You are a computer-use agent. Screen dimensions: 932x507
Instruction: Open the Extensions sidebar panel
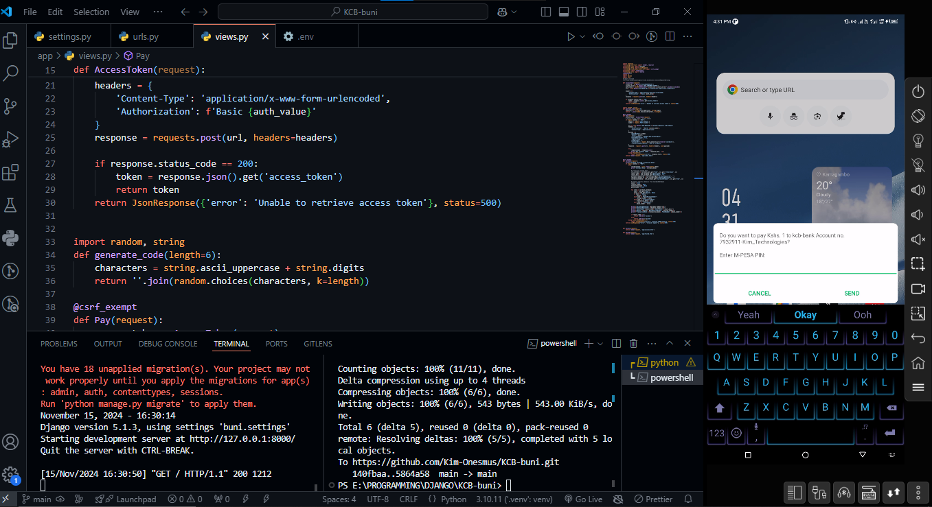pos(10,172)
